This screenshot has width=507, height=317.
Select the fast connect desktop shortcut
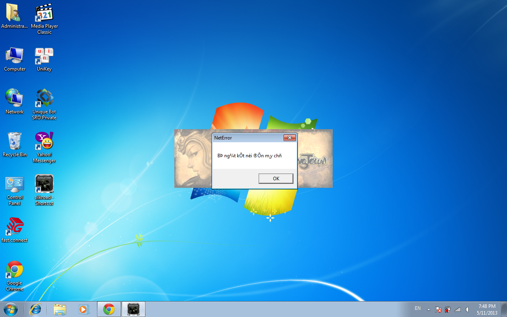coord(15,230)
